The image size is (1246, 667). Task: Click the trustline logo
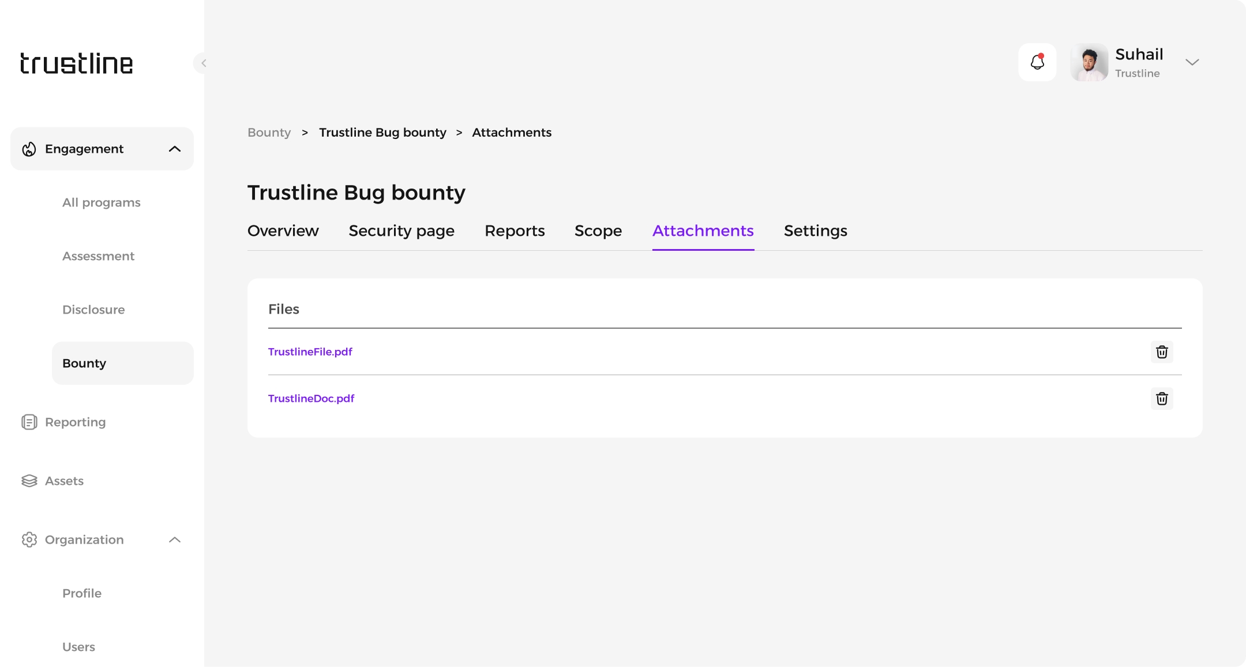[x=77, y=63]
